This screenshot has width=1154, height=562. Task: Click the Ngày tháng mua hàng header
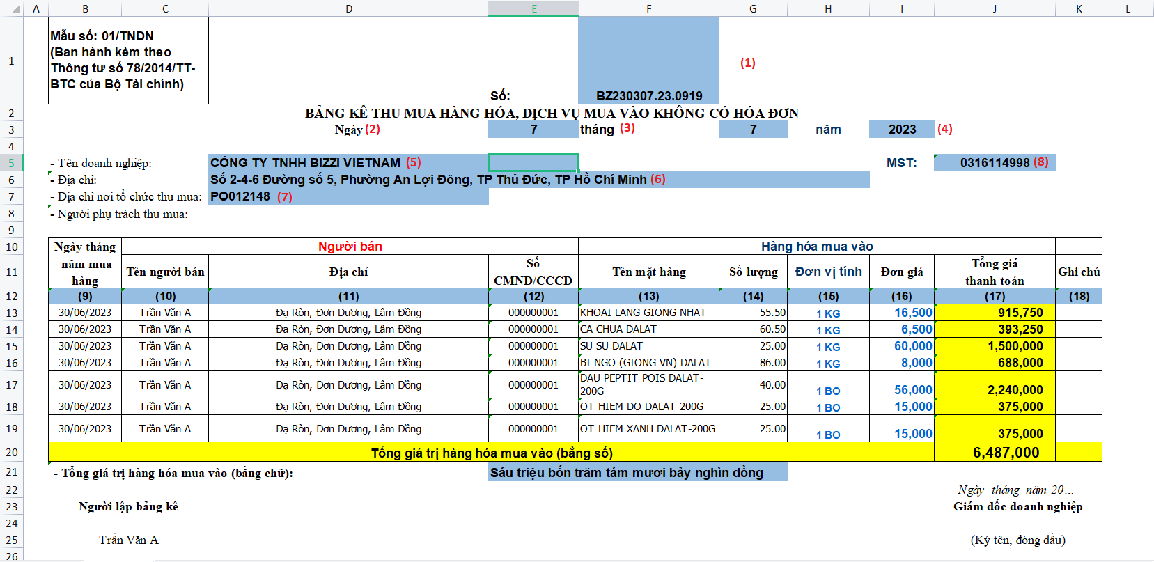(x=85, y=263)
